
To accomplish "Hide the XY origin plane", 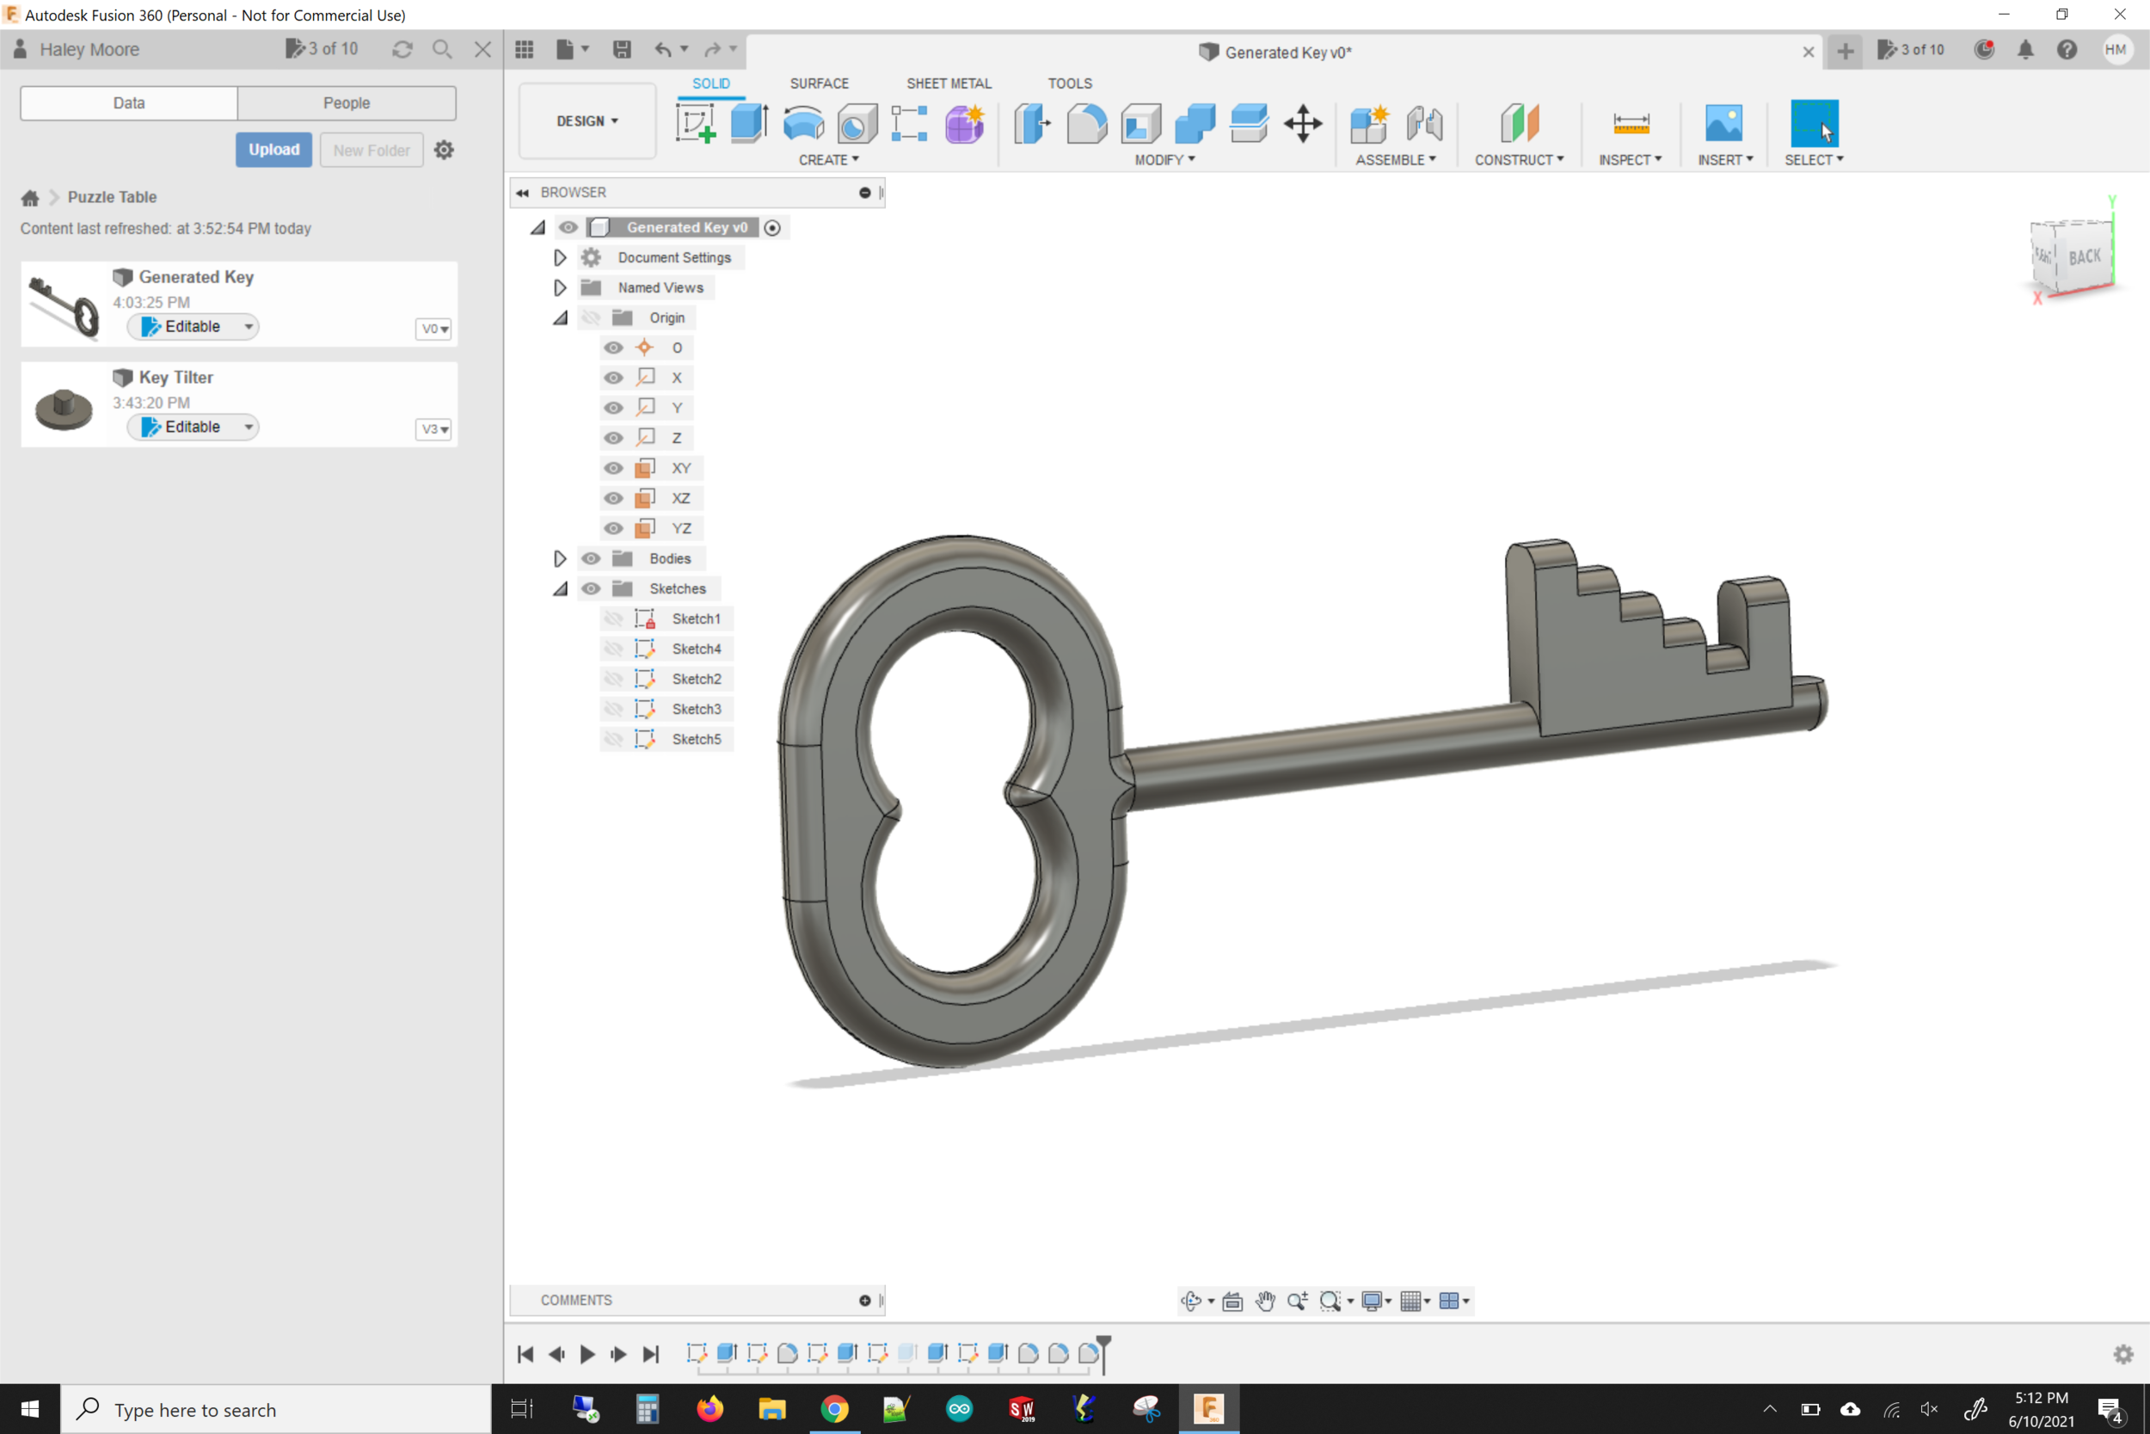I will click(x=613, y=468).
